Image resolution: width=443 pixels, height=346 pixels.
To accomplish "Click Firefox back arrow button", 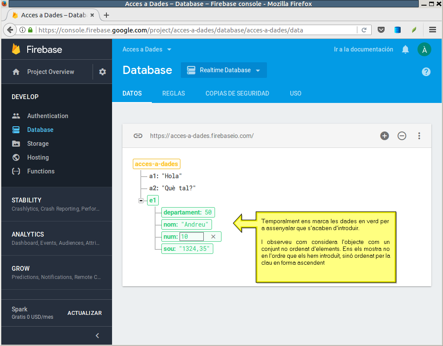I will pos(10,30).
